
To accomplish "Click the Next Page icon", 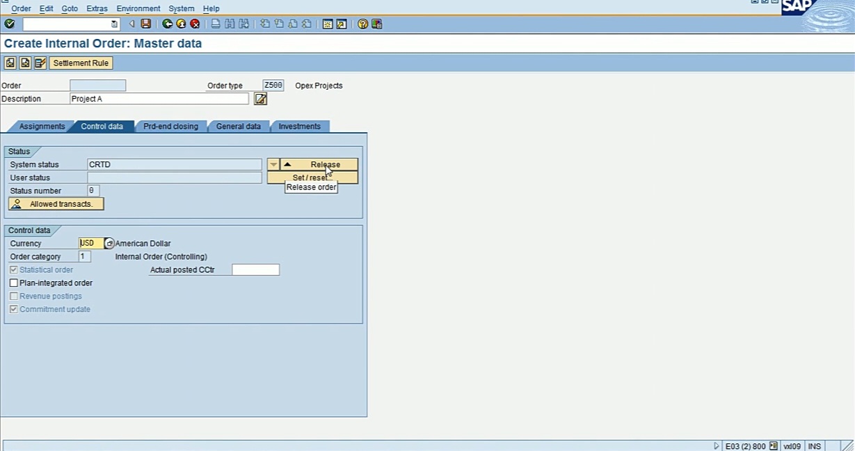I will pyautogui.click(x=293, y=24).
